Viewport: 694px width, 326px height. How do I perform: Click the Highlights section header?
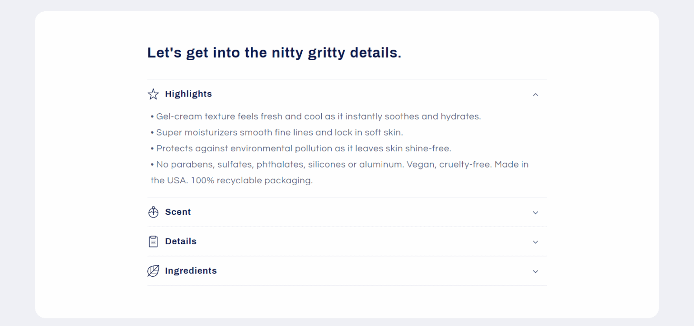pyautogui.click(x=188, y=94)
